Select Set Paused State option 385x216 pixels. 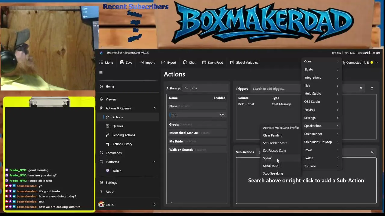(x=281, y=151)
